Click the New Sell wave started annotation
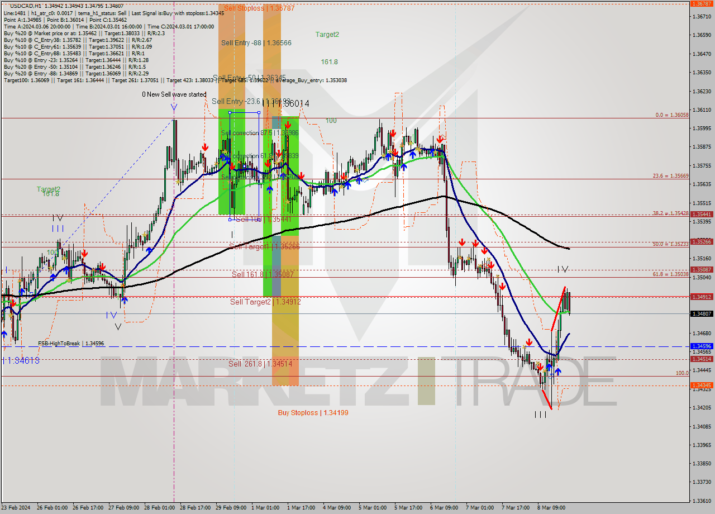715x514 pixels. tap(175, 94)
